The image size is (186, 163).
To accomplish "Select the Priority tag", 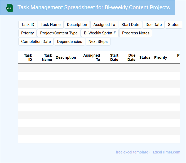I will [x=28, y=33].
